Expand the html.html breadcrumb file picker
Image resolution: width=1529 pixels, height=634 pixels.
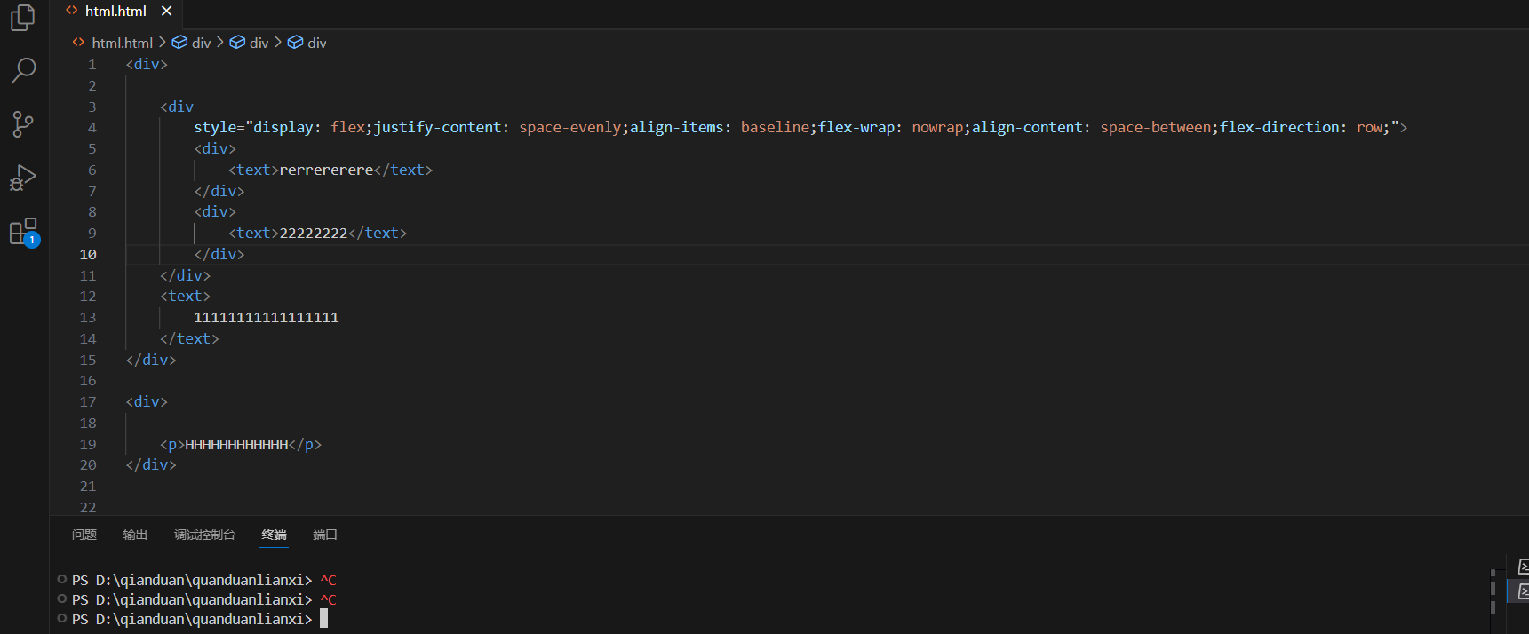click(x=122, y=43)
